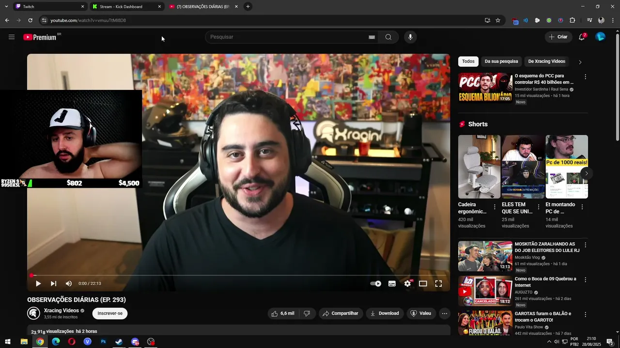Open options for O esquema do PCC video
The height and width of the screenshot is (348, 620).
pyautogui.click(x=585, y=77)
